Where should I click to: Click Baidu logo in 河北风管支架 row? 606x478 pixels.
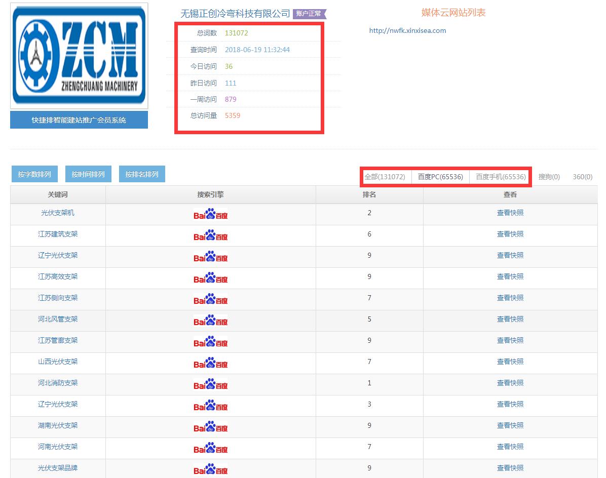(x=211, y=321)
